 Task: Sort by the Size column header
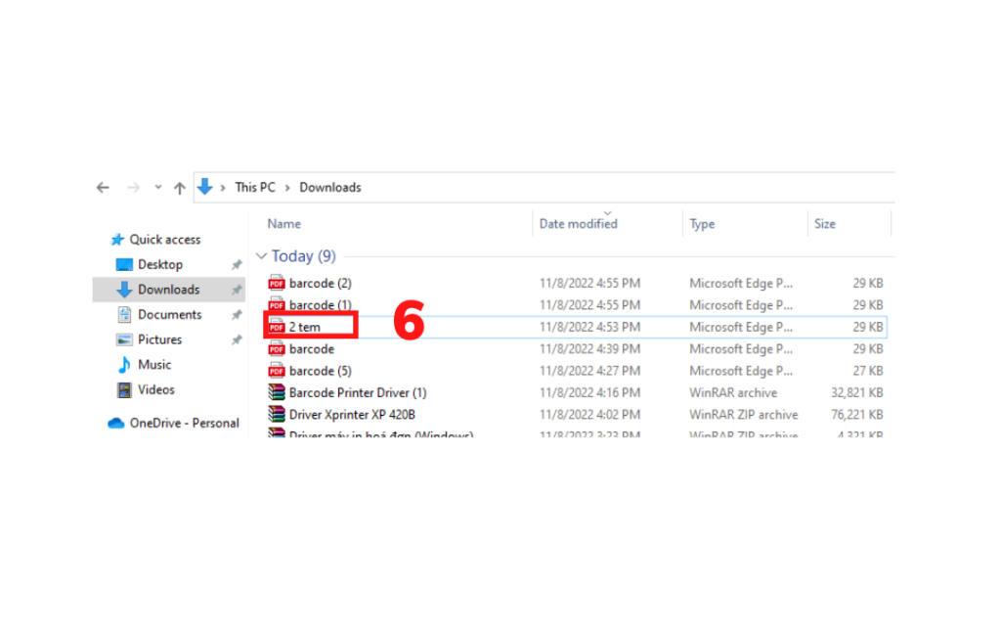[825, 224]
